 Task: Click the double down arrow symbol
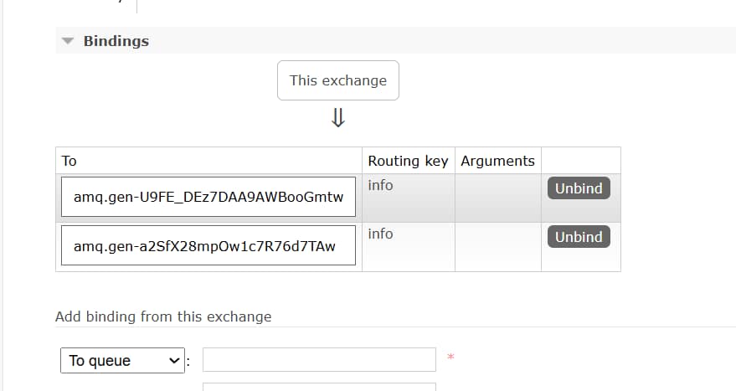tap(338, 119)
